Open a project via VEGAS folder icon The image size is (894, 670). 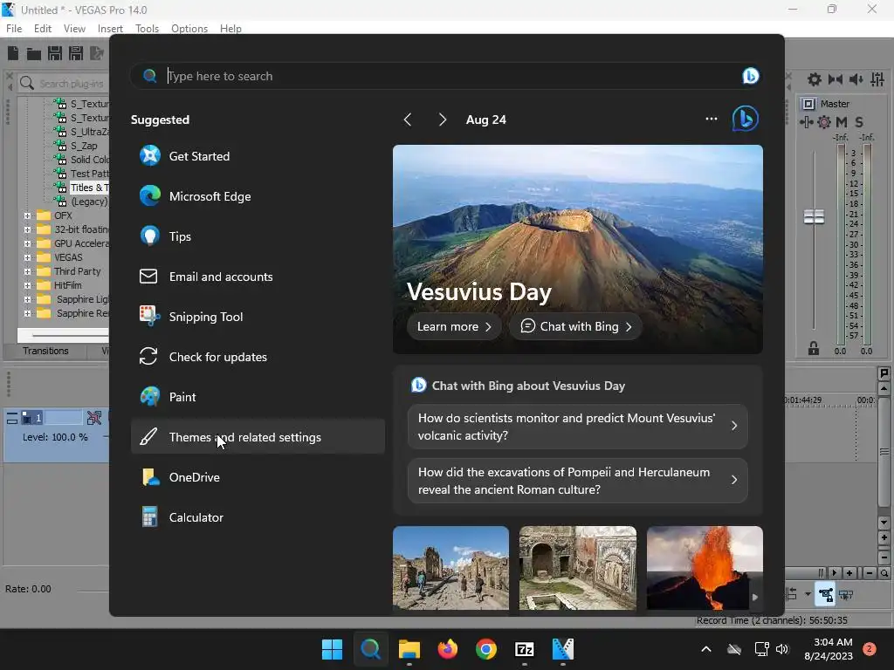[34, 54]
